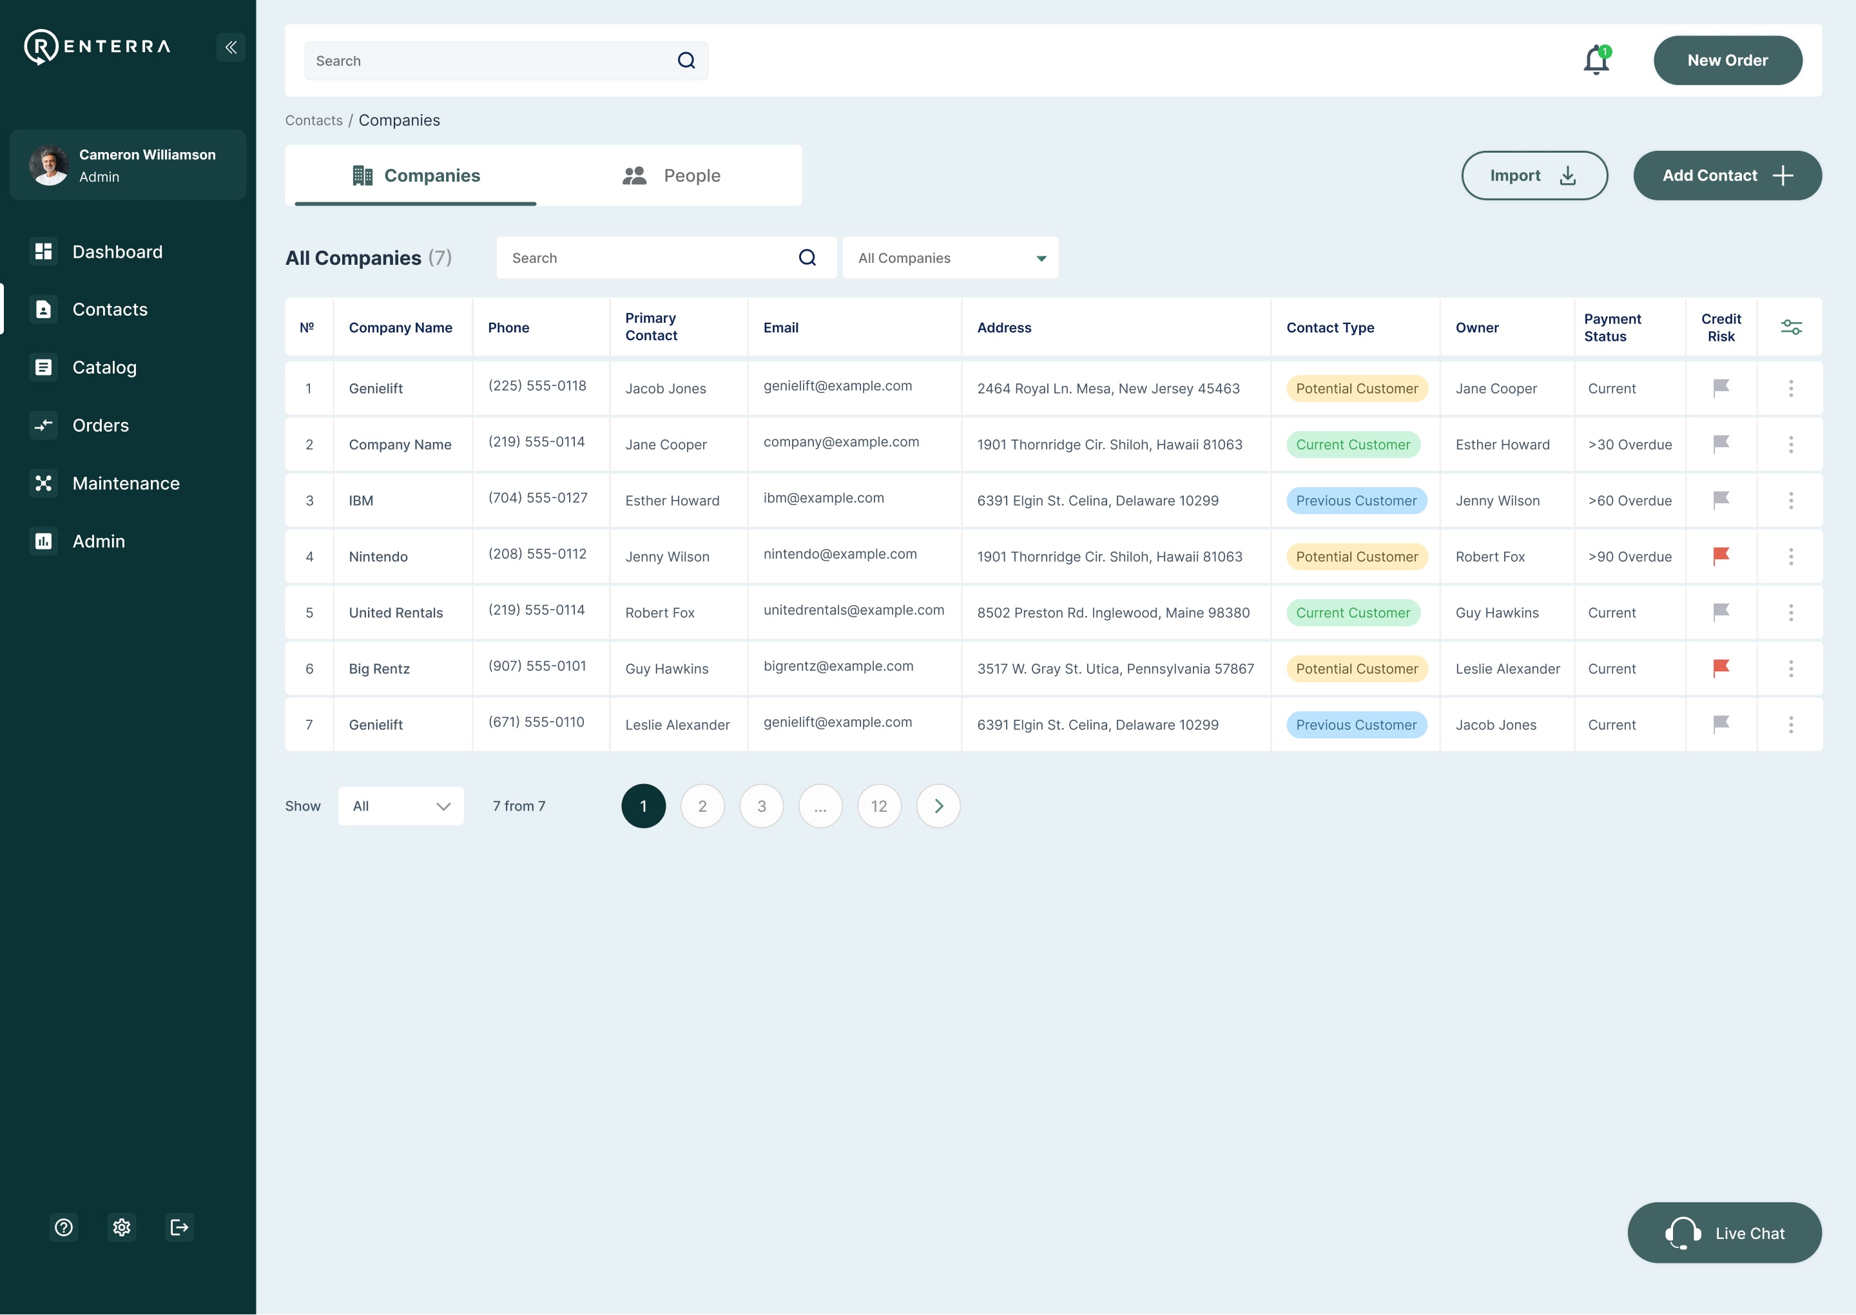Open row menu for Big Rentz row
1856x1315 pixels.
(x=1790, y=669)
